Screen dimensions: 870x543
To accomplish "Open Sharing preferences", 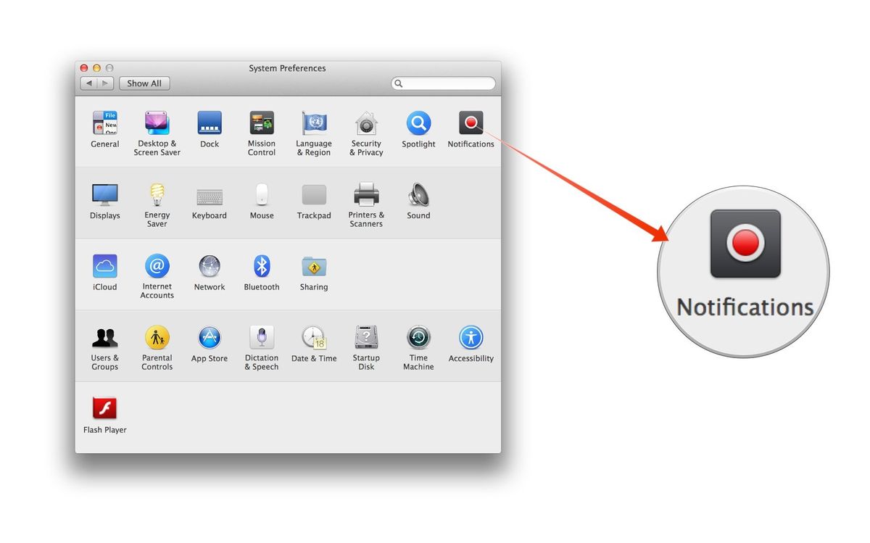I will [314, 265].
